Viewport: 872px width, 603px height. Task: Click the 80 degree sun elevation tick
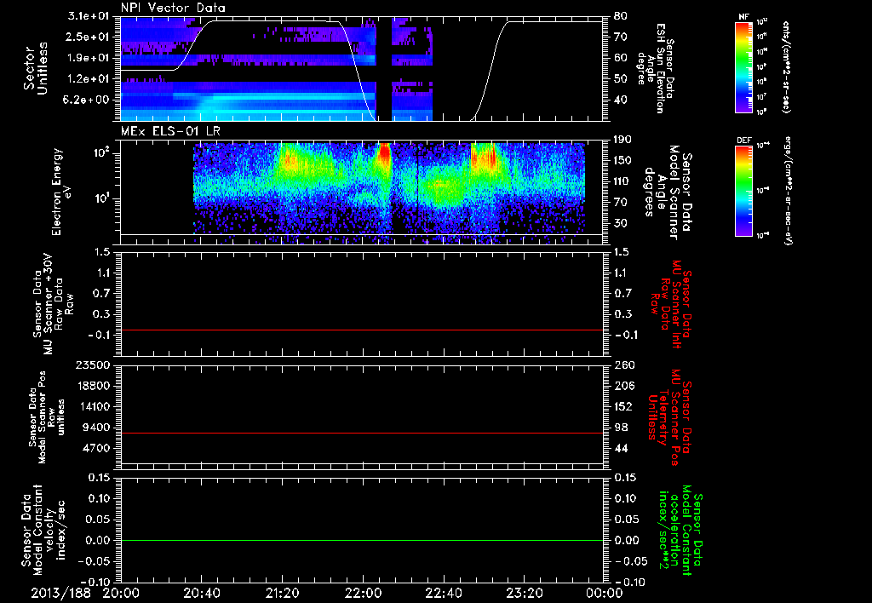620,16
